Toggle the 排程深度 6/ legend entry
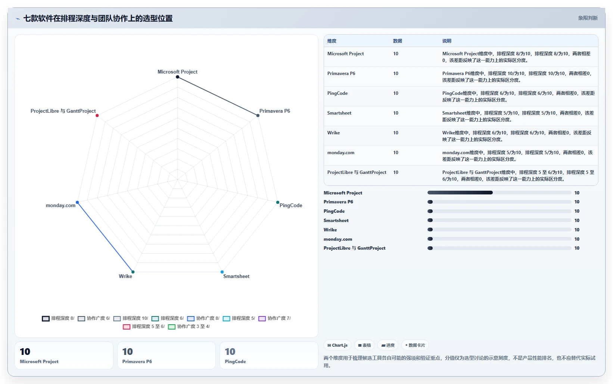The image size is (613, 384). 168,318
